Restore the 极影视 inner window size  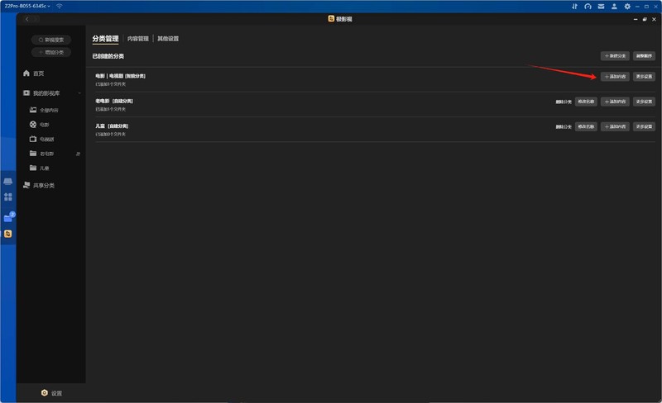tap(645, 19)
